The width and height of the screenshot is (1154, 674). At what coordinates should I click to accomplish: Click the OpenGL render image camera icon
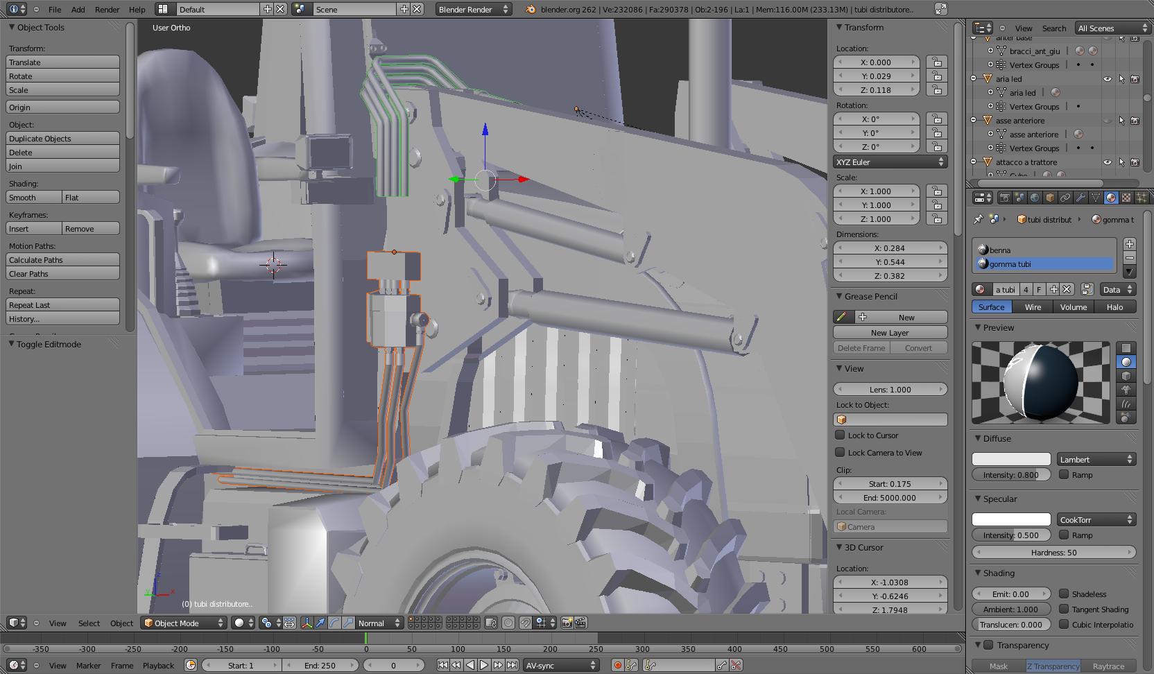[x=567, y=623]
